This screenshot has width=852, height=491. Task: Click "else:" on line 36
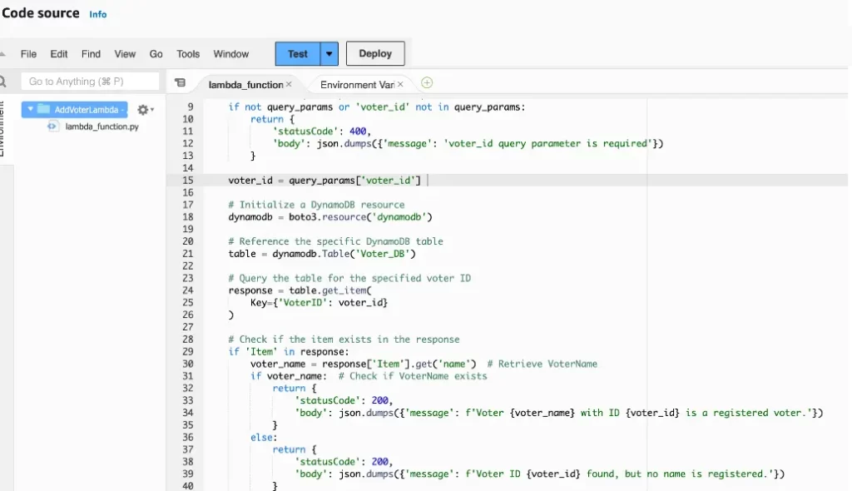[x=264, y=437]
